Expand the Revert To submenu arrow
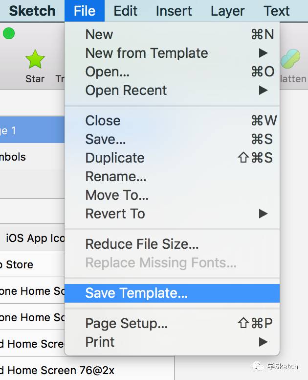The width and height of the screenshot is (308, 380). pos(263,214)
